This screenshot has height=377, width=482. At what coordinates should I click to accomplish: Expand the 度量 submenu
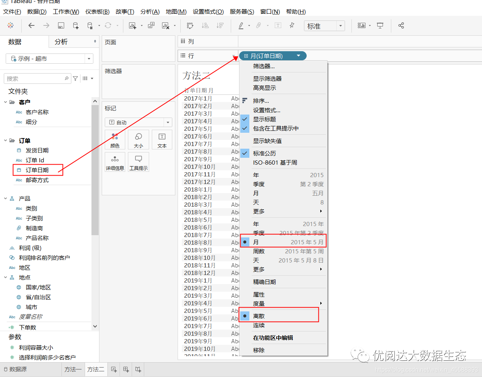pos(283,303)
